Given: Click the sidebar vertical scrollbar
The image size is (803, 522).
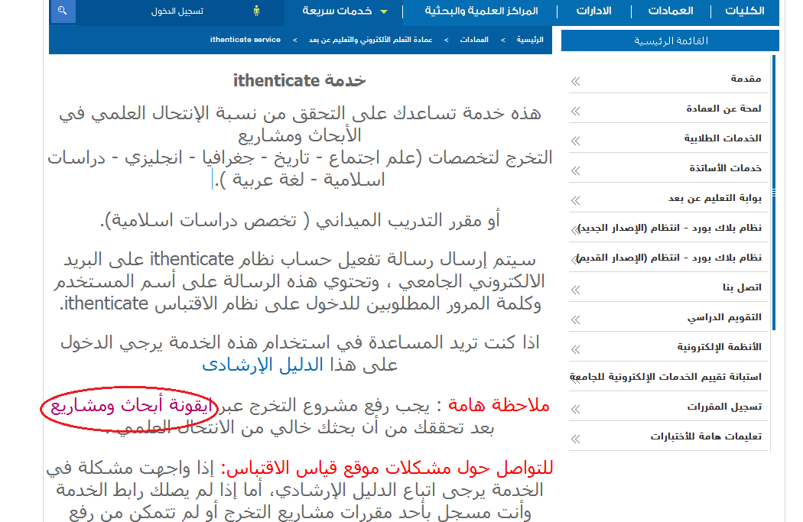Looking at the screenshot, I should coord(774,193).
